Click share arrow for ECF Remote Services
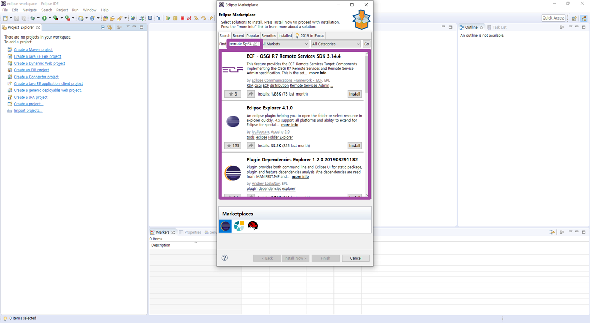Viewport: 590px width, 323px height. (x=251, y=94)
